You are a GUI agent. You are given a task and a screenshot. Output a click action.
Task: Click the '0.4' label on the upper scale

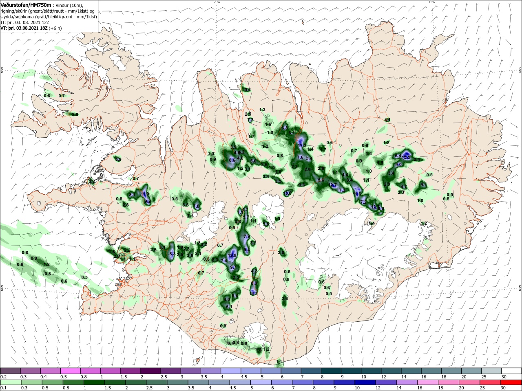(43, 377)
